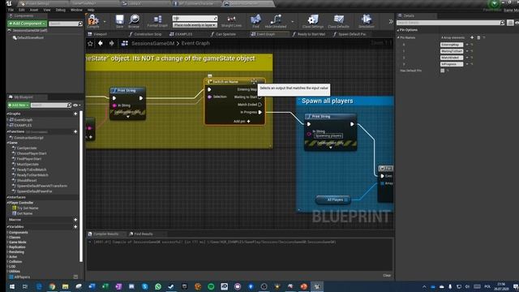Select Try Set Name interface function
Screen dimensions: 519x292
click(28, 208)
